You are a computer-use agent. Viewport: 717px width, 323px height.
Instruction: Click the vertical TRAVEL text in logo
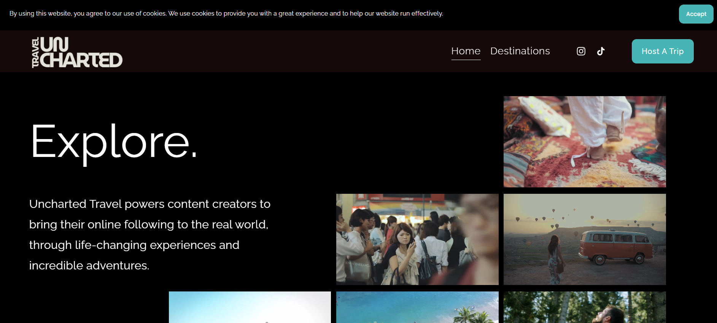pos(35,52)
